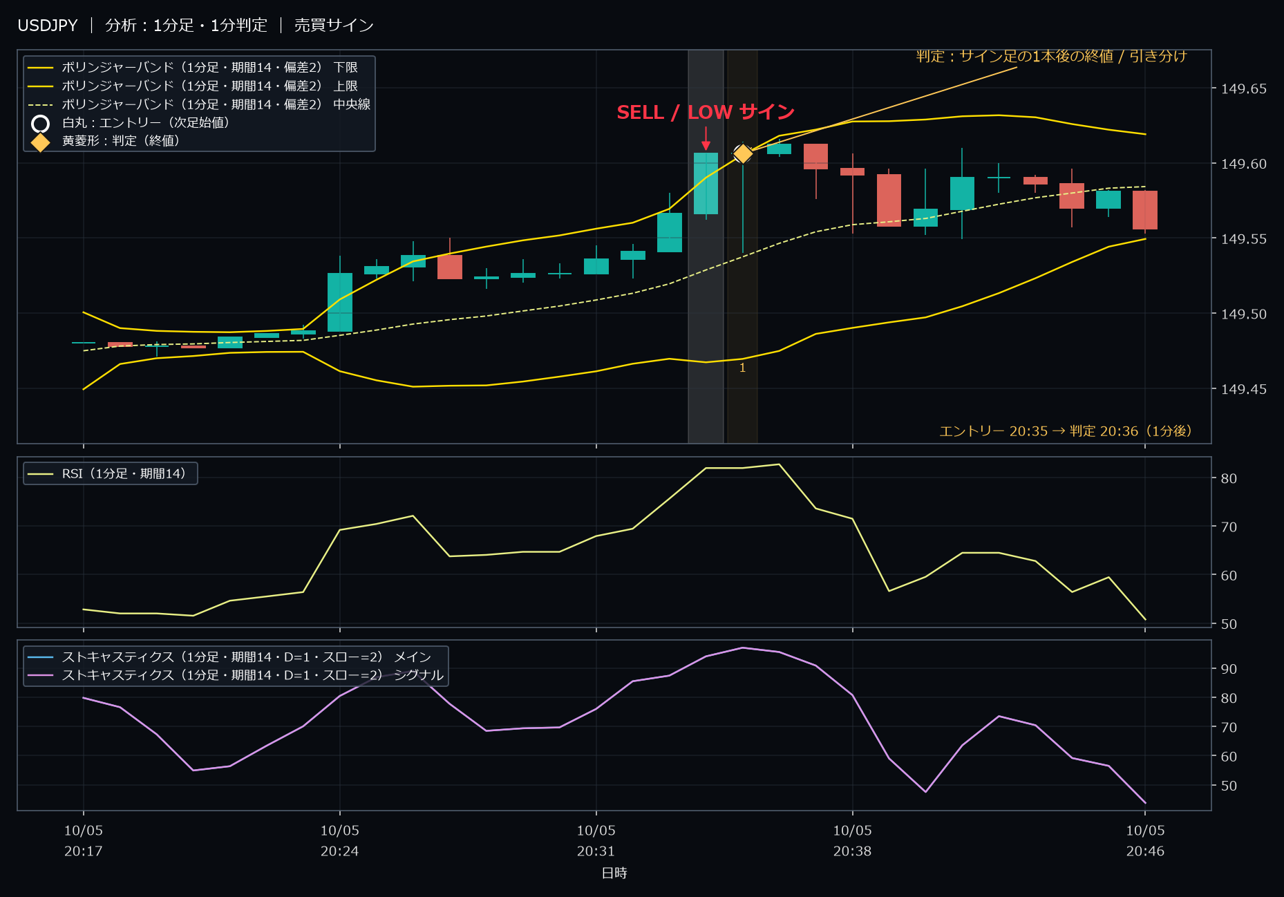Viewport: 1284px width, 897px height.
Task: Click the time axis label 10/05 20:24
Action: click(x=340, y=840)
